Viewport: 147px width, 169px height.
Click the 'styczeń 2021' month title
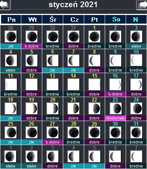73,5
